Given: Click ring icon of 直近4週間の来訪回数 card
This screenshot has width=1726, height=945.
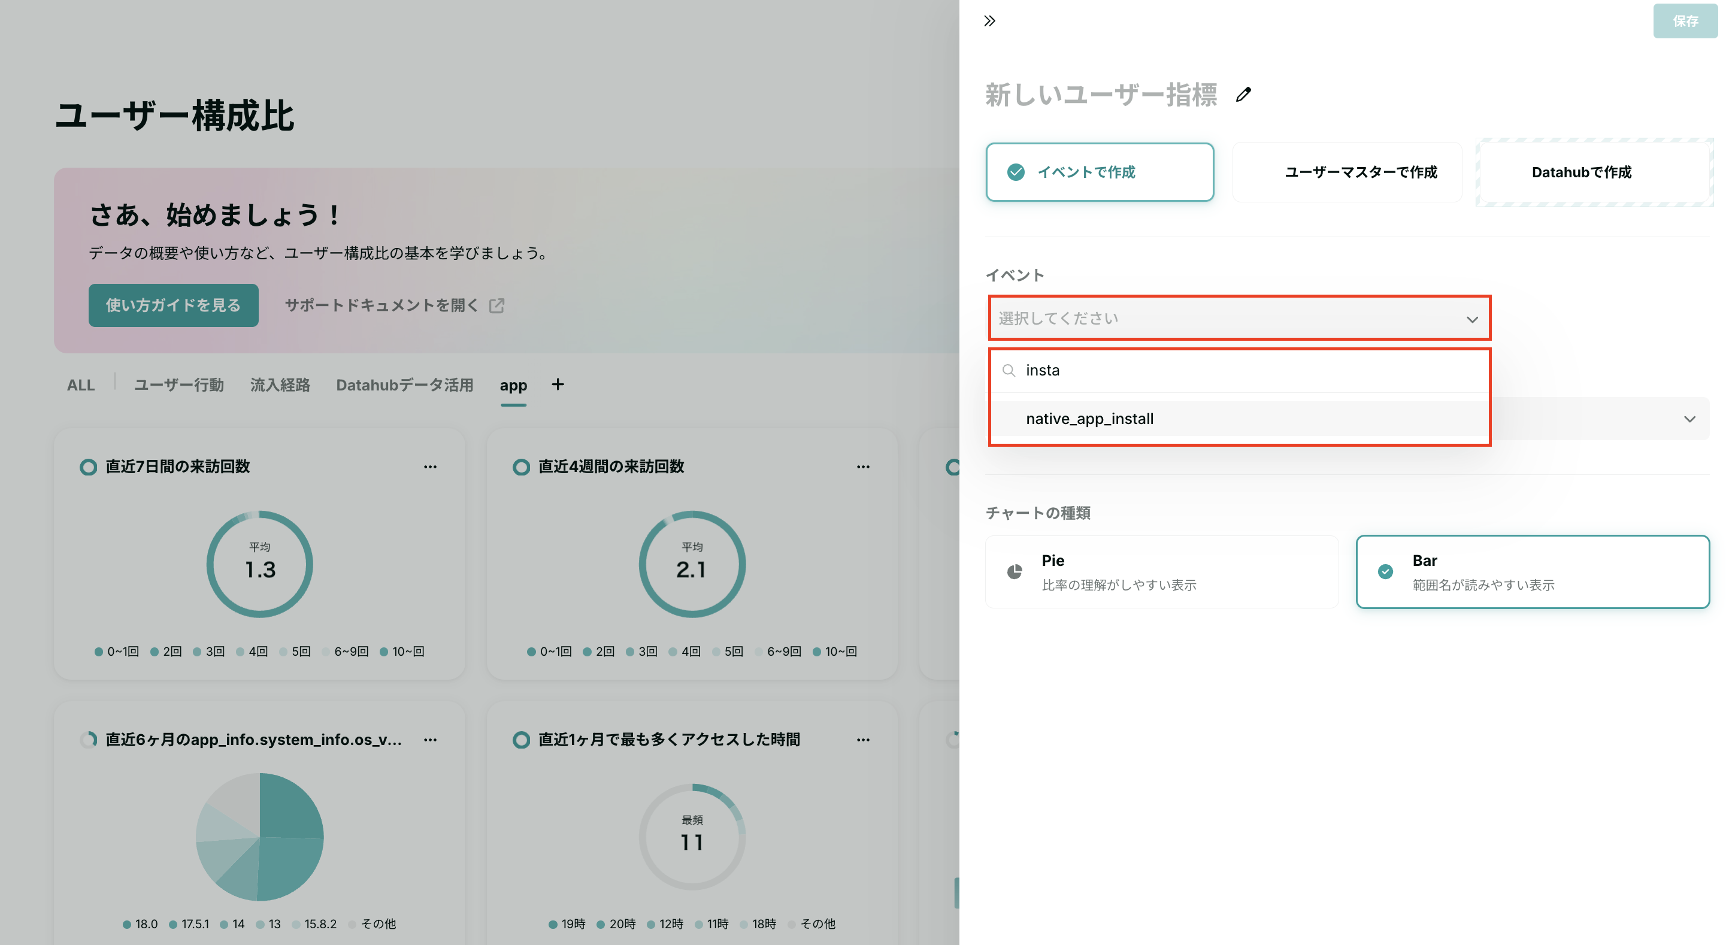Looking at the screenshot, I should pyautogui.click(x=521, y=467).
